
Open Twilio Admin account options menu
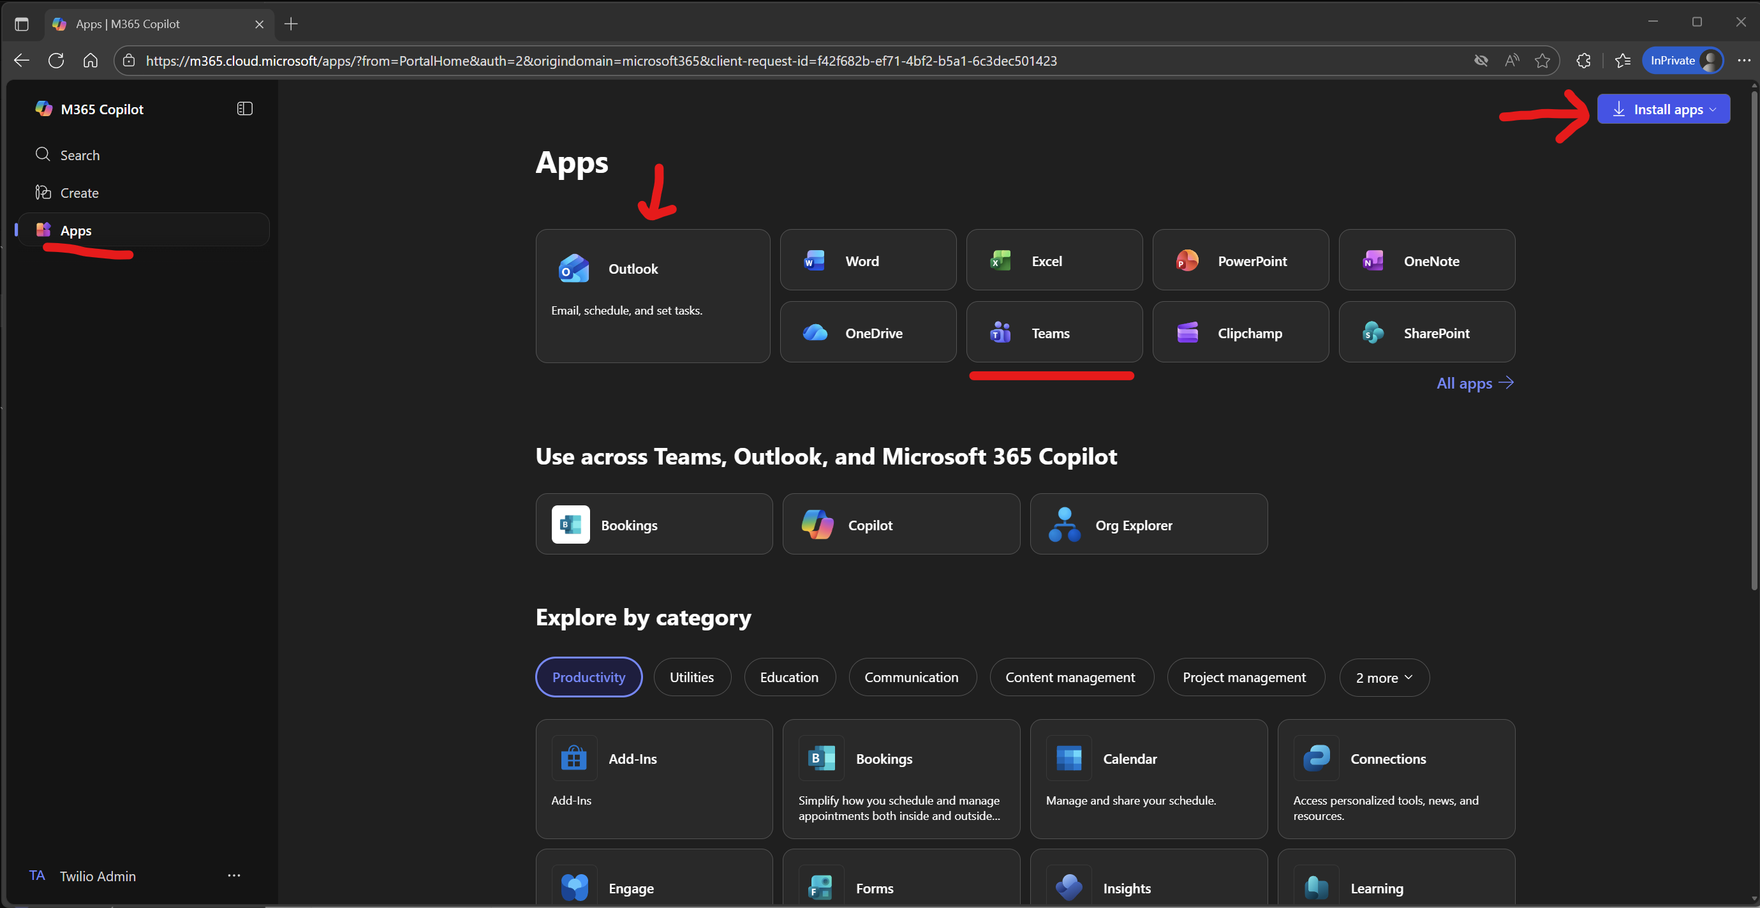(233, 876)
